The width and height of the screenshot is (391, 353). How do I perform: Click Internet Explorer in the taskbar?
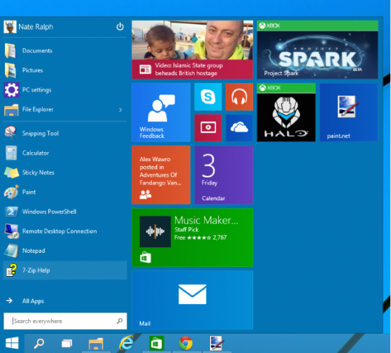(x=126, y=343)
